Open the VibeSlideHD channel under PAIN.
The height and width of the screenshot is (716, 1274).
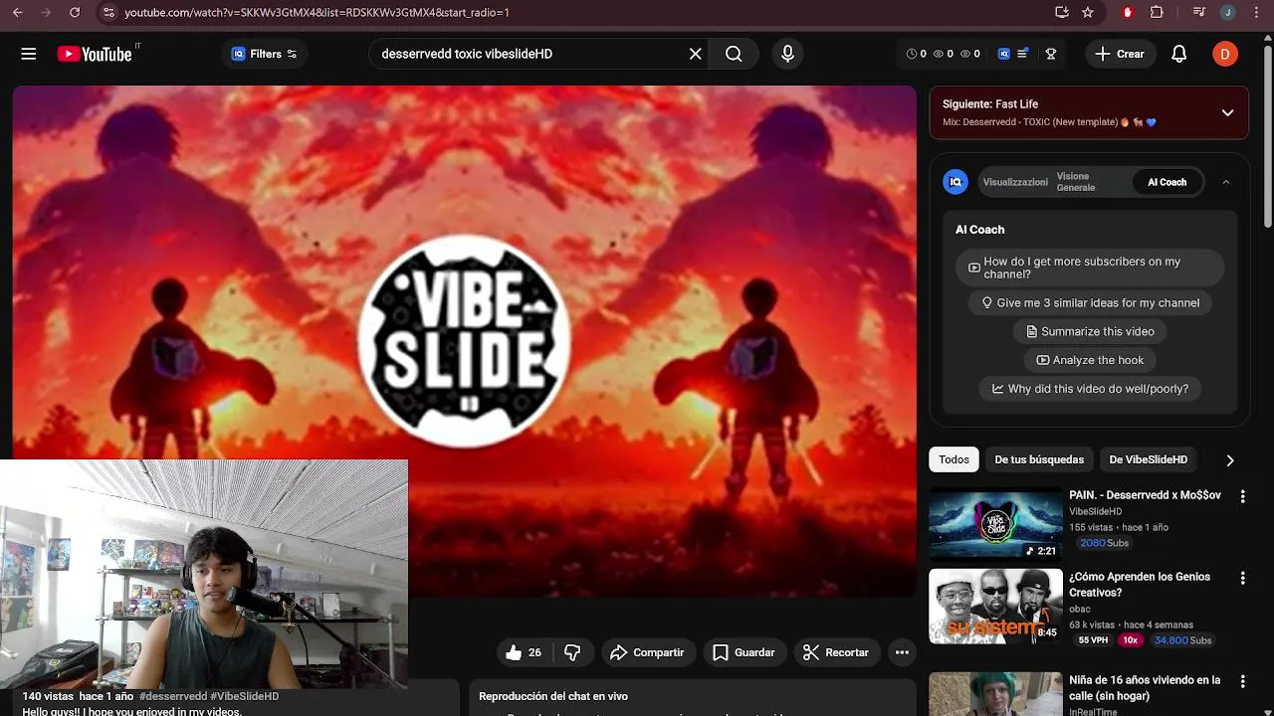pyautogui.click(x=1095, y=511)
